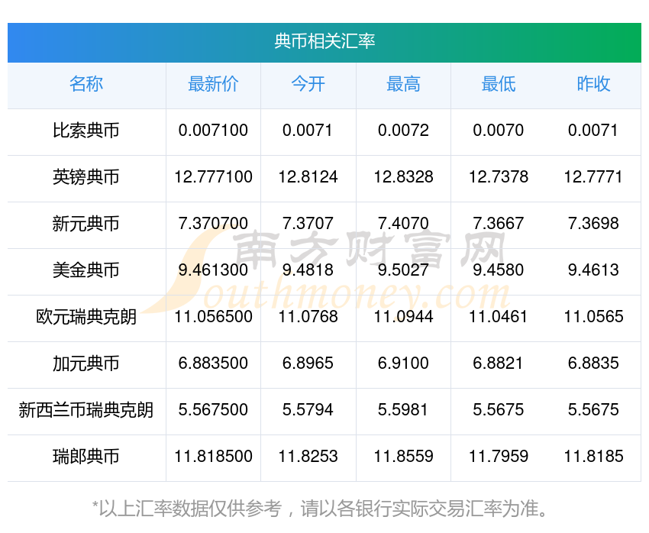This screenshot has width=649, height=533.
Task: Select the 名称 column header
Action: 86,84
